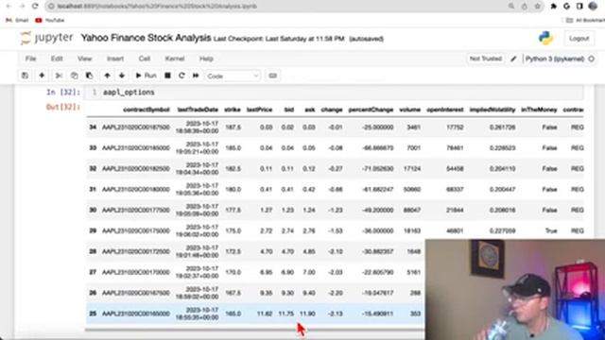Open the Kernel menu

point(174,59)
